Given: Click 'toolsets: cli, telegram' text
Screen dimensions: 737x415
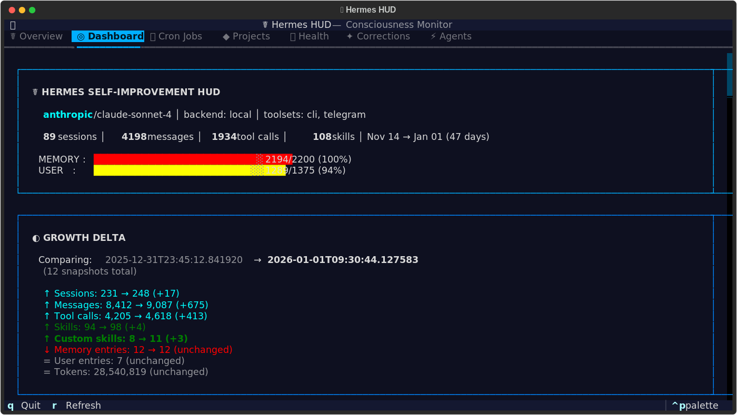Looking at the screenshot, I should [315, 115].
